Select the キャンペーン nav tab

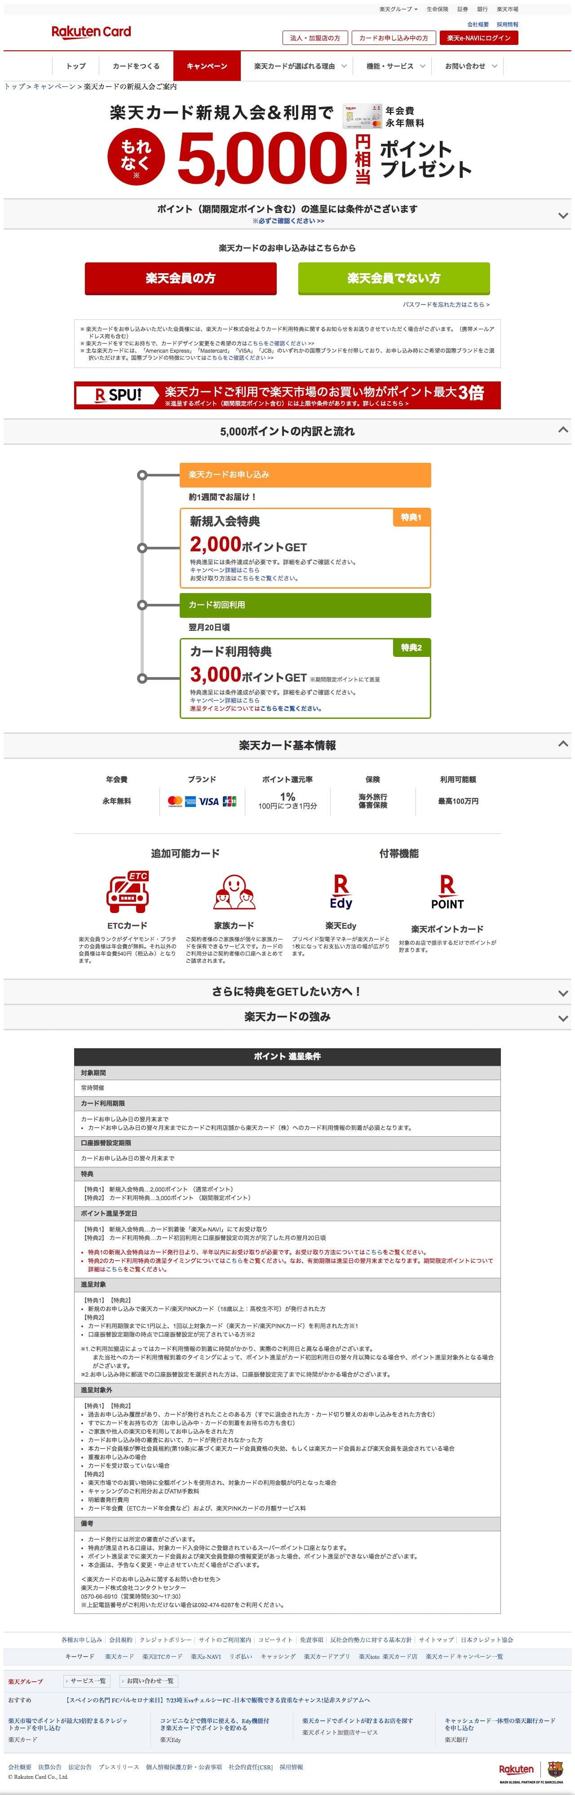[x=207, y=66]
